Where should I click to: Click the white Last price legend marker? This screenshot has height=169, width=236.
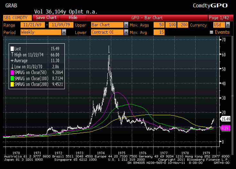(x=12, y=49)
